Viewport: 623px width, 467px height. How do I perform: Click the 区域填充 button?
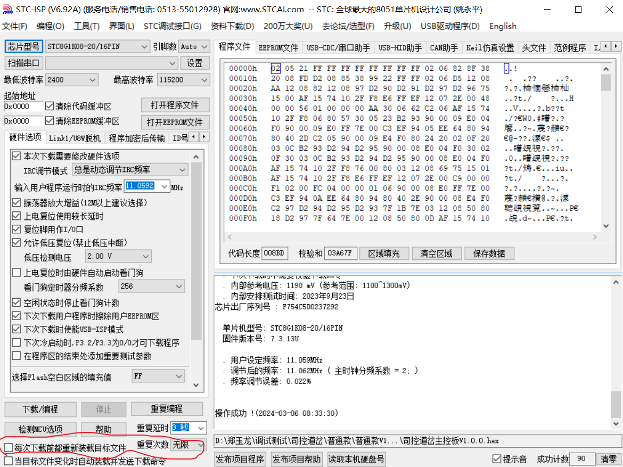click(384, 253)
